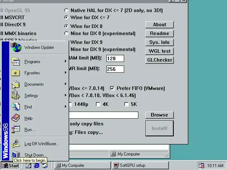Click the Install! button
The height and width of the screenshot is (170, 227).
click(x=159, y=128)
